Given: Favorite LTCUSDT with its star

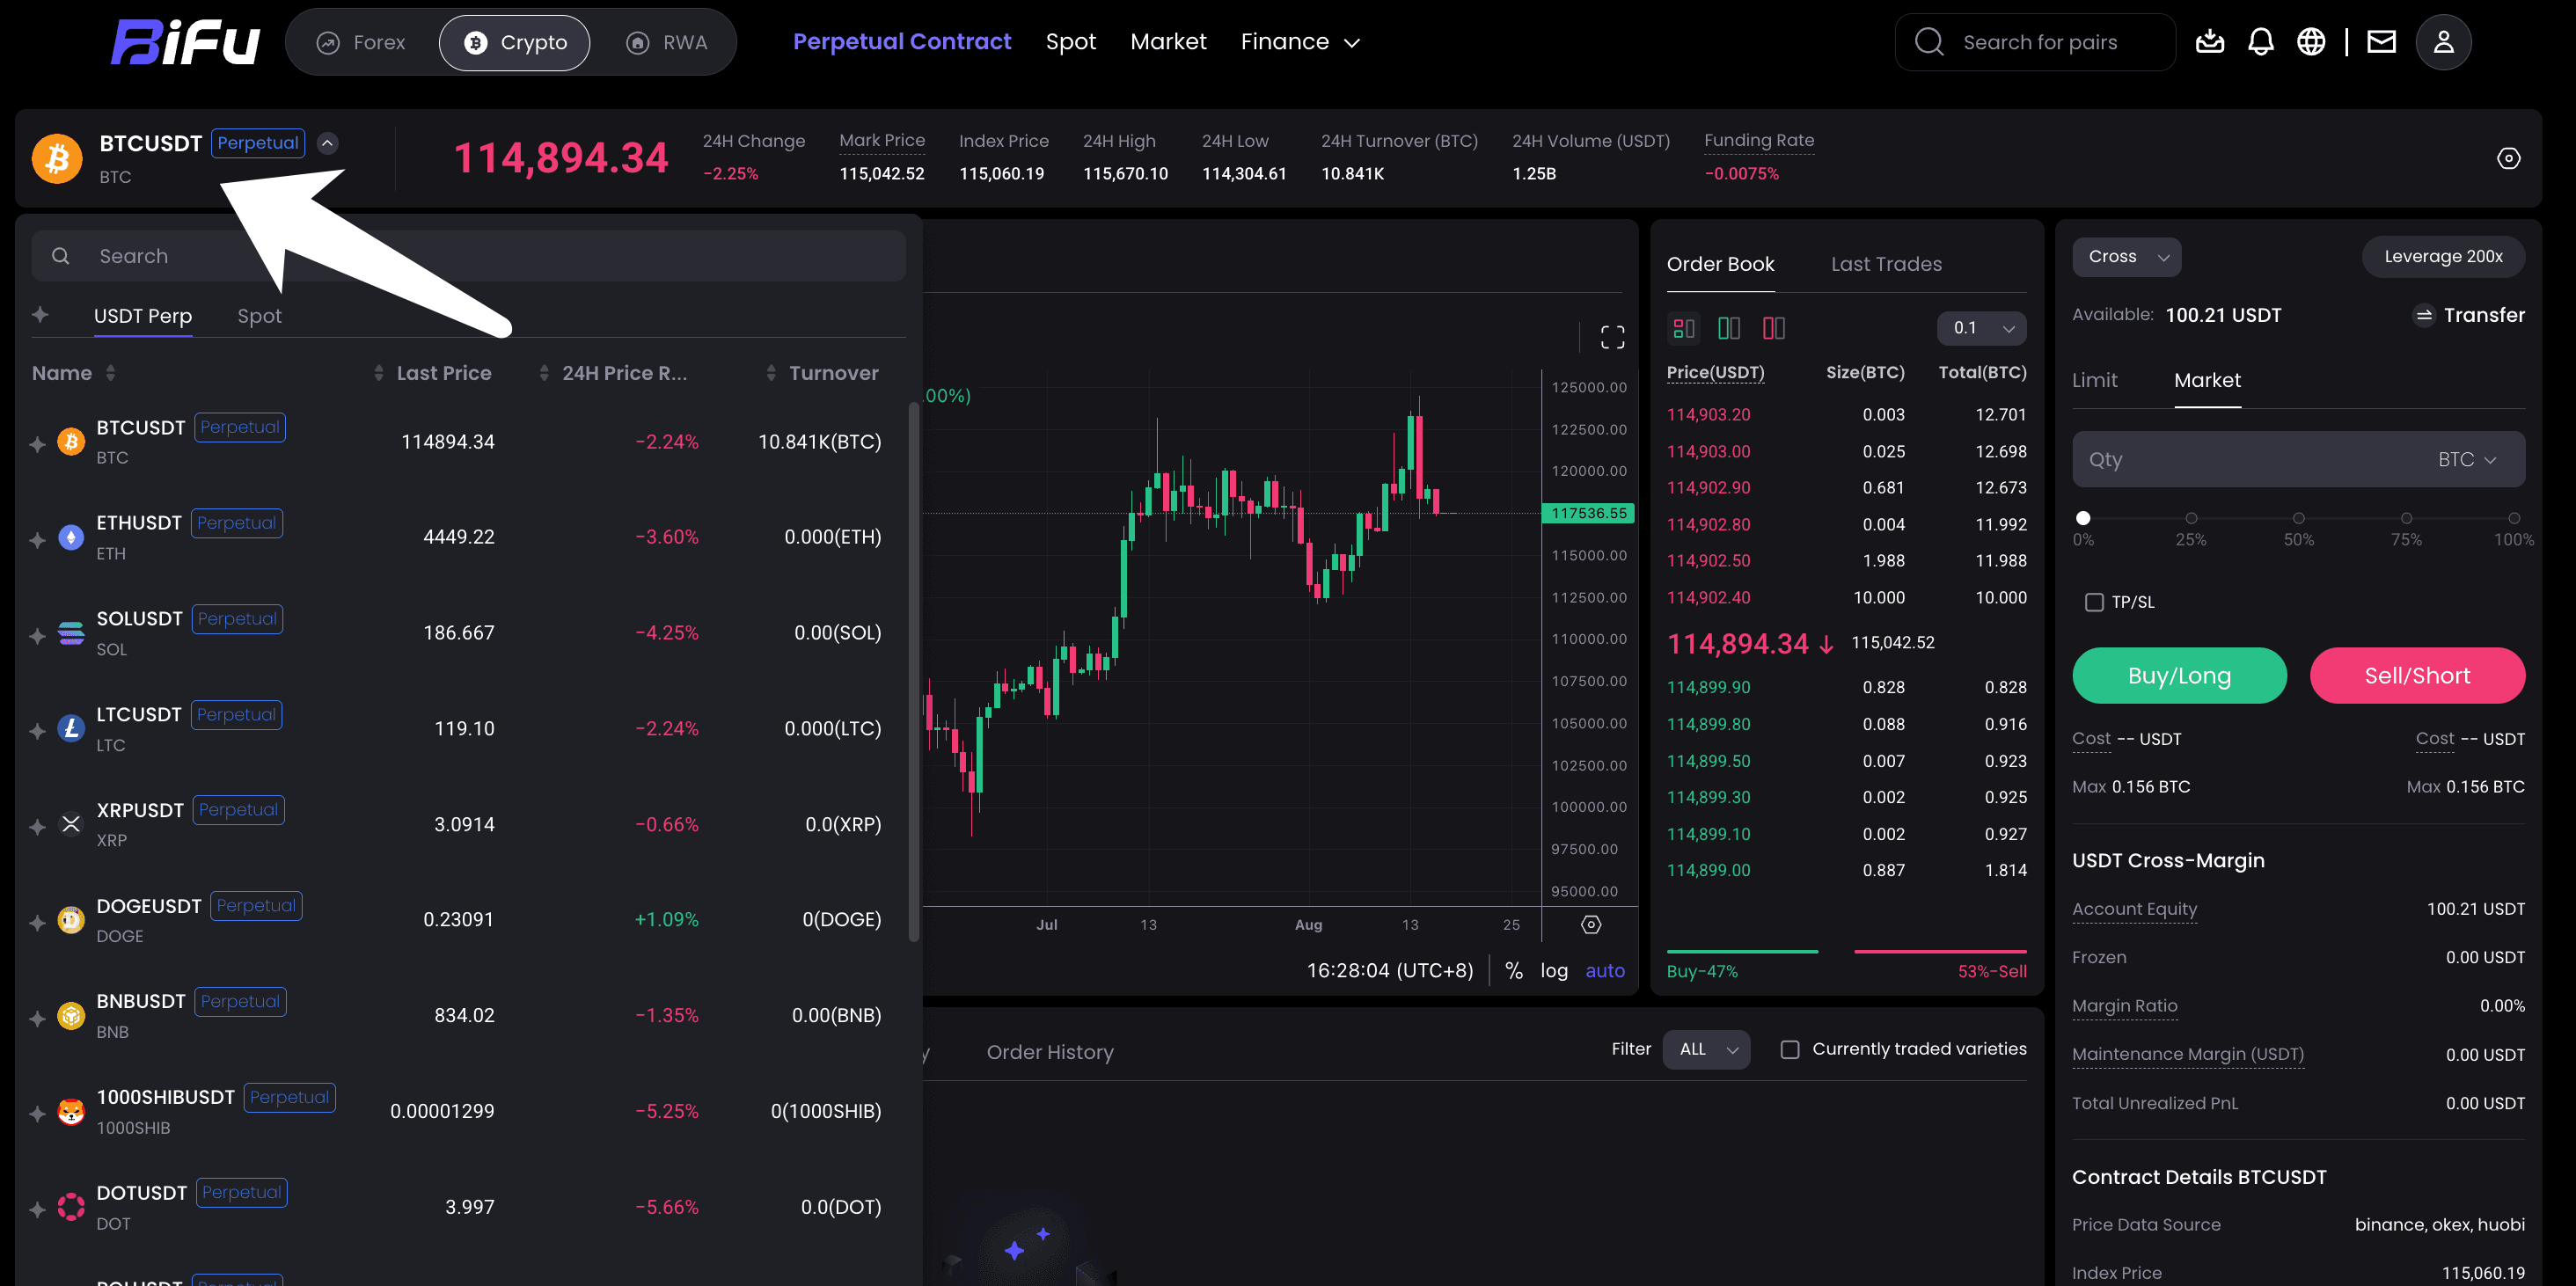Looking at the screenshot, I should [38, 730].
